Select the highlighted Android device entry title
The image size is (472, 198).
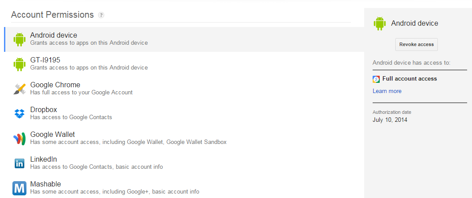[x=54, y=35]
